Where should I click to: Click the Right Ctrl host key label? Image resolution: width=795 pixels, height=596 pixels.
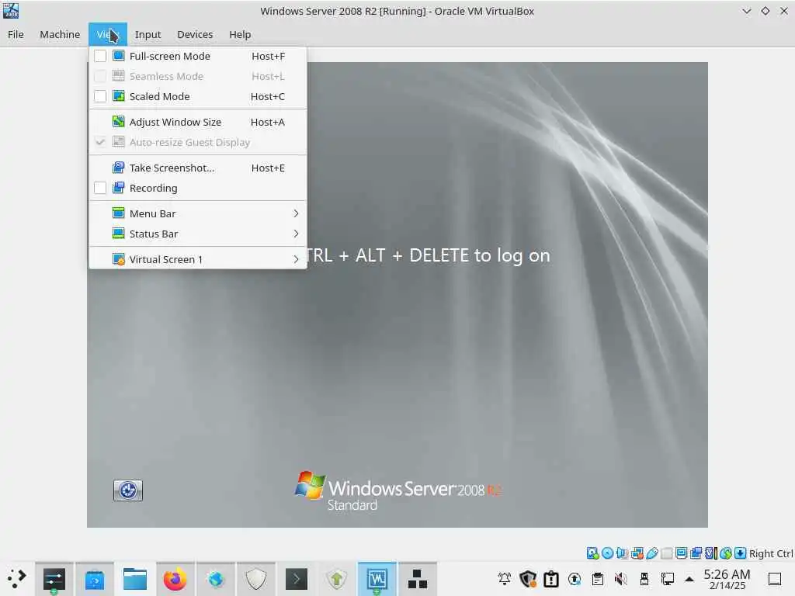[x=771, y=553]
